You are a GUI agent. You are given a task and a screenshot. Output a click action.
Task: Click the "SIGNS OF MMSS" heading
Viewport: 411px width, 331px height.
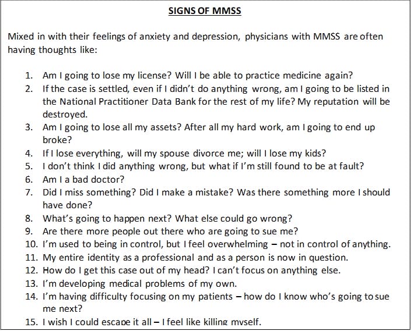click(205, 10)
